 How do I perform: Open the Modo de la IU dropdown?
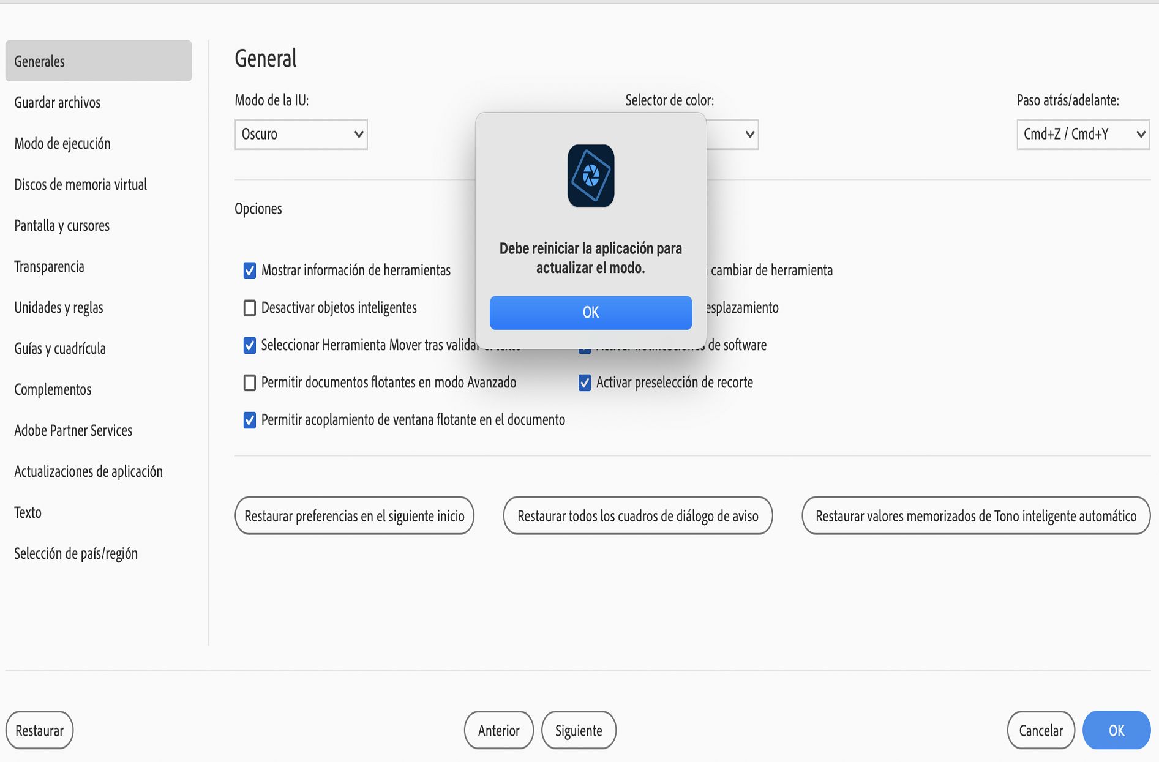pyautogui.click(x=301, y=134)
